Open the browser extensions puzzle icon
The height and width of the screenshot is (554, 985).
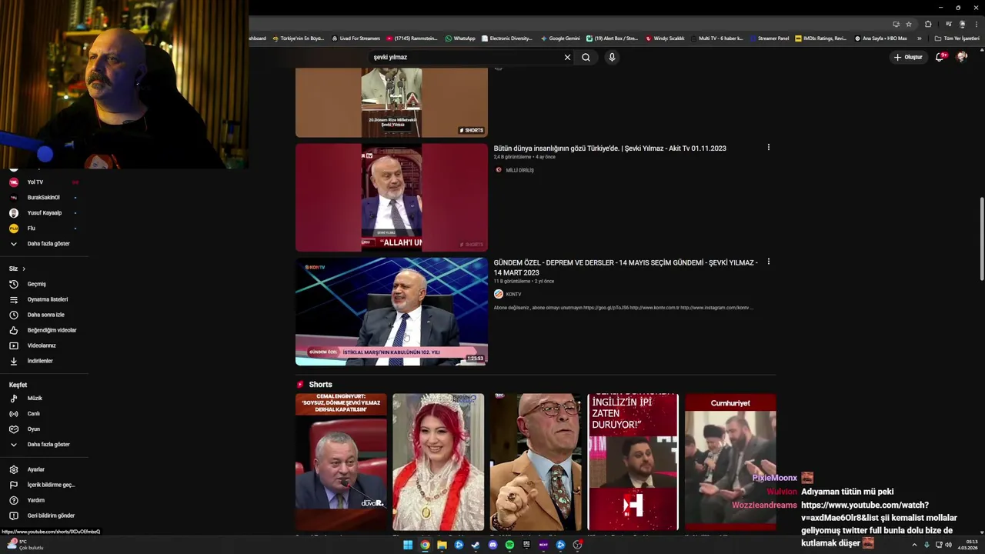[928, 24]
